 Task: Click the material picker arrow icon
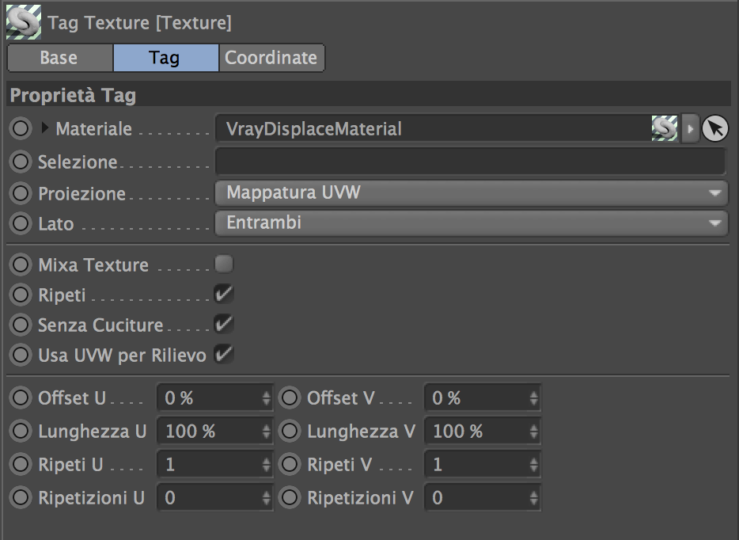coord(715,128)
